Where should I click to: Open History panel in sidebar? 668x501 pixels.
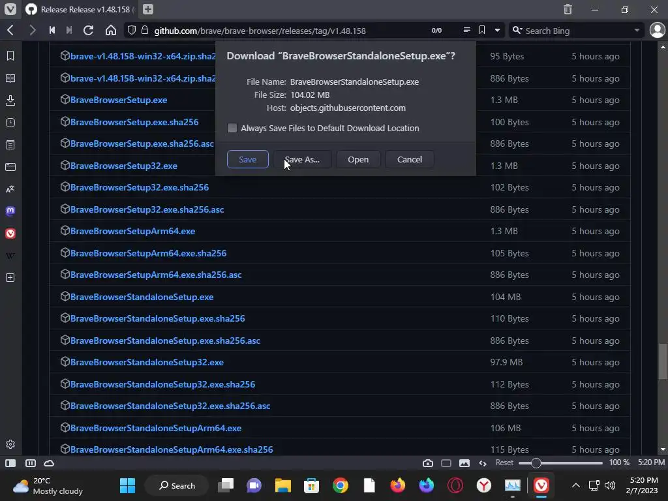click(x=10, y=123)
